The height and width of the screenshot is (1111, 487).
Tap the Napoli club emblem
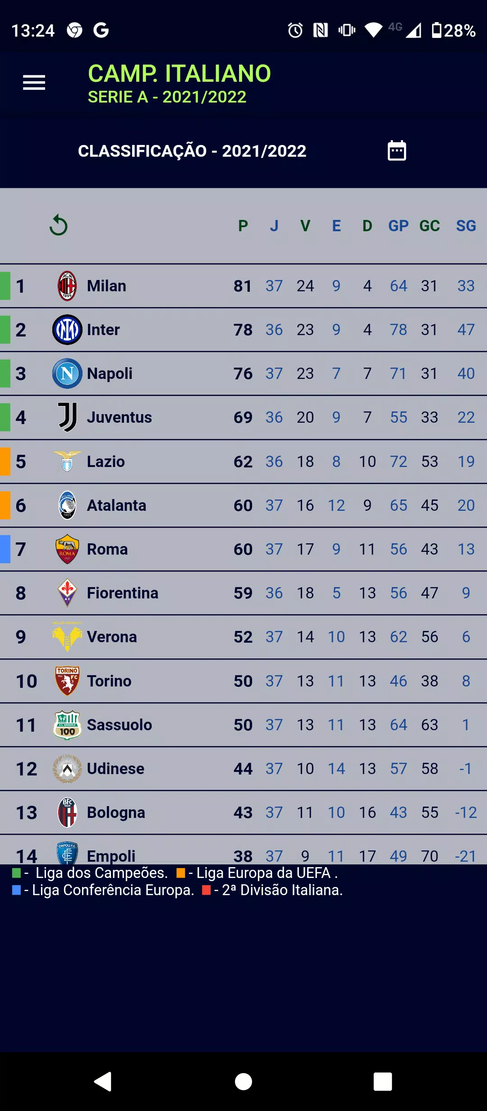click(67, 373)
